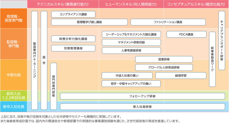Select the 労務管理講座 box
Screen dimensions: 229x124
click(73, 48)
